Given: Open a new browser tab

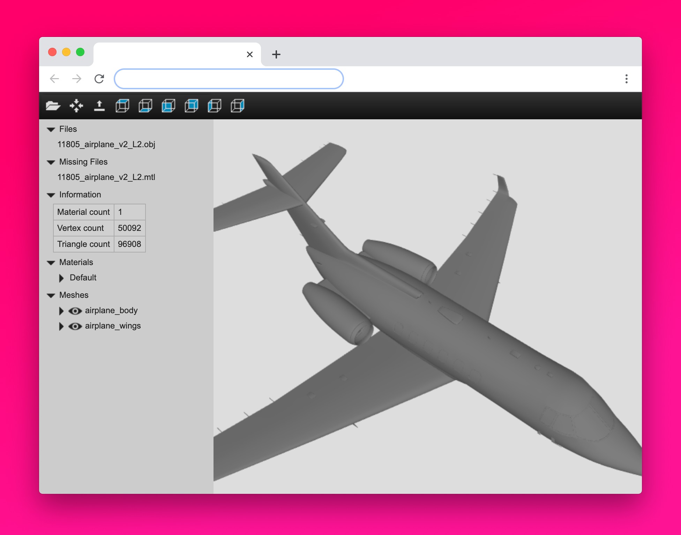Looking at the screenshot, I should (x=276, y=54).
